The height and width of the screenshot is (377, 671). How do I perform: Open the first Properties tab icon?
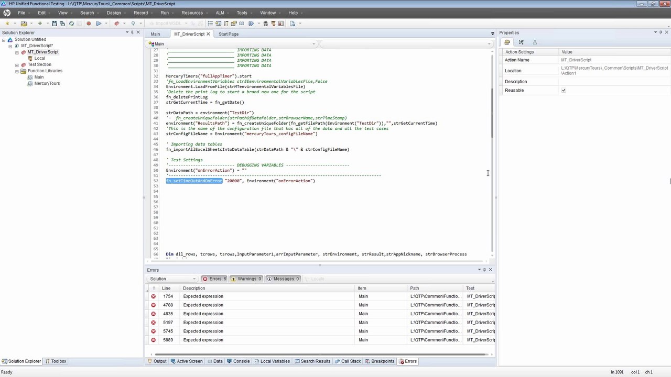(x=507, y=42)
